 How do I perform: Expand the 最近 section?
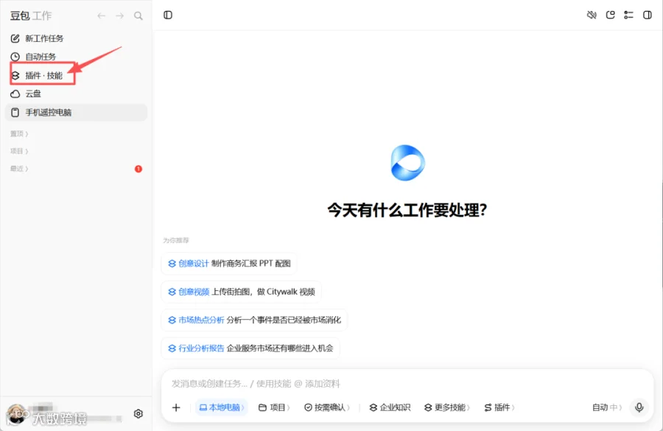(19, 169)
